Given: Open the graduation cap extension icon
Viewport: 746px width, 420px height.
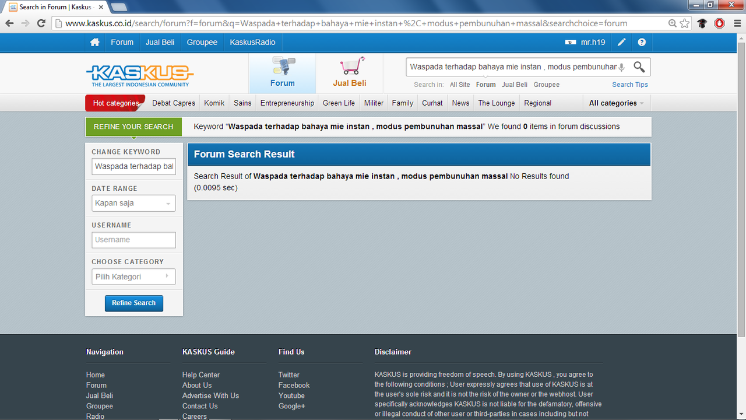Looking at the screenshot, I should (702, 23).
